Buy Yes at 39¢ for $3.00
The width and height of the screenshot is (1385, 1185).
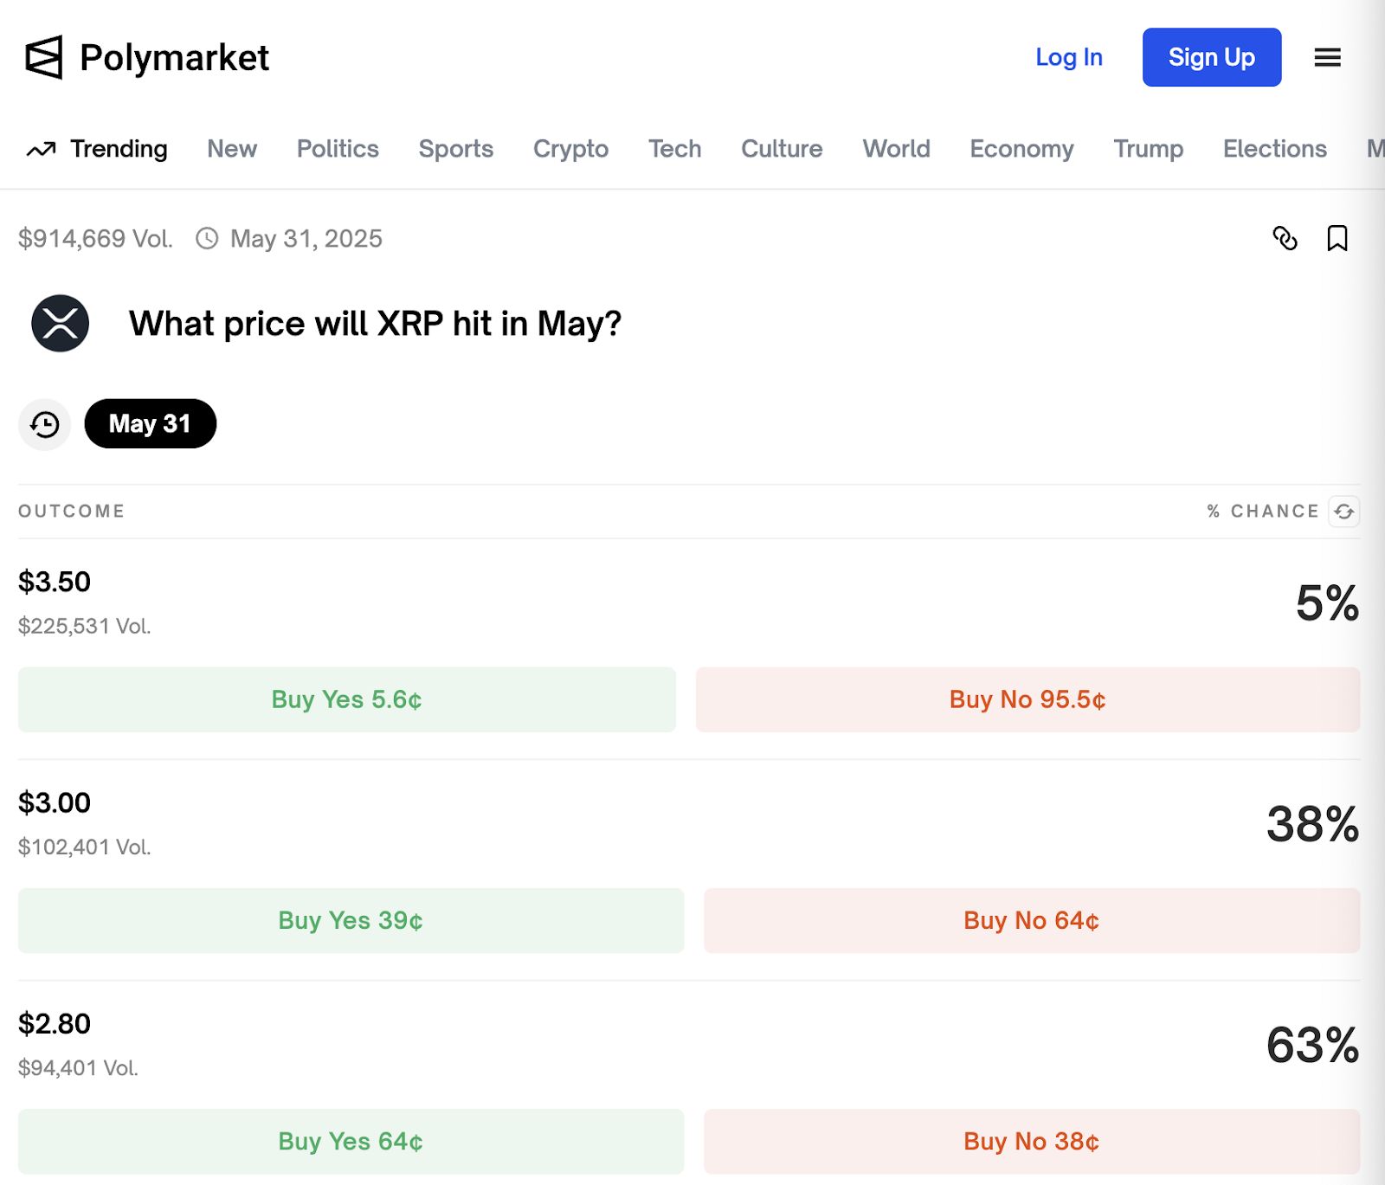[x=351, y=920]
